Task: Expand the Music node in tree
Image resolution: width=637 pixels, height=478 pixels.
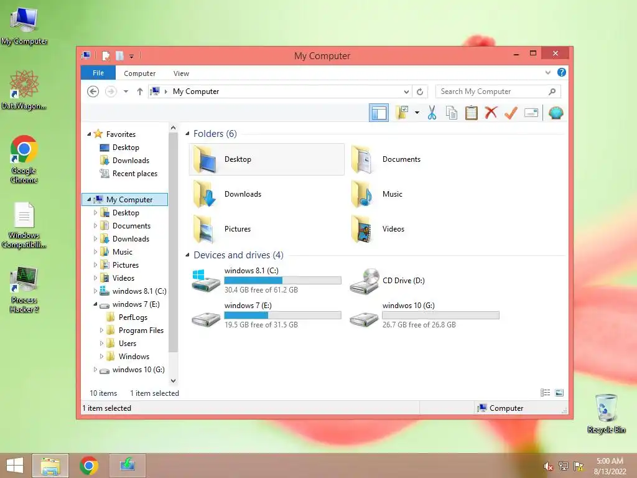Action: click(x=95, y=251)
